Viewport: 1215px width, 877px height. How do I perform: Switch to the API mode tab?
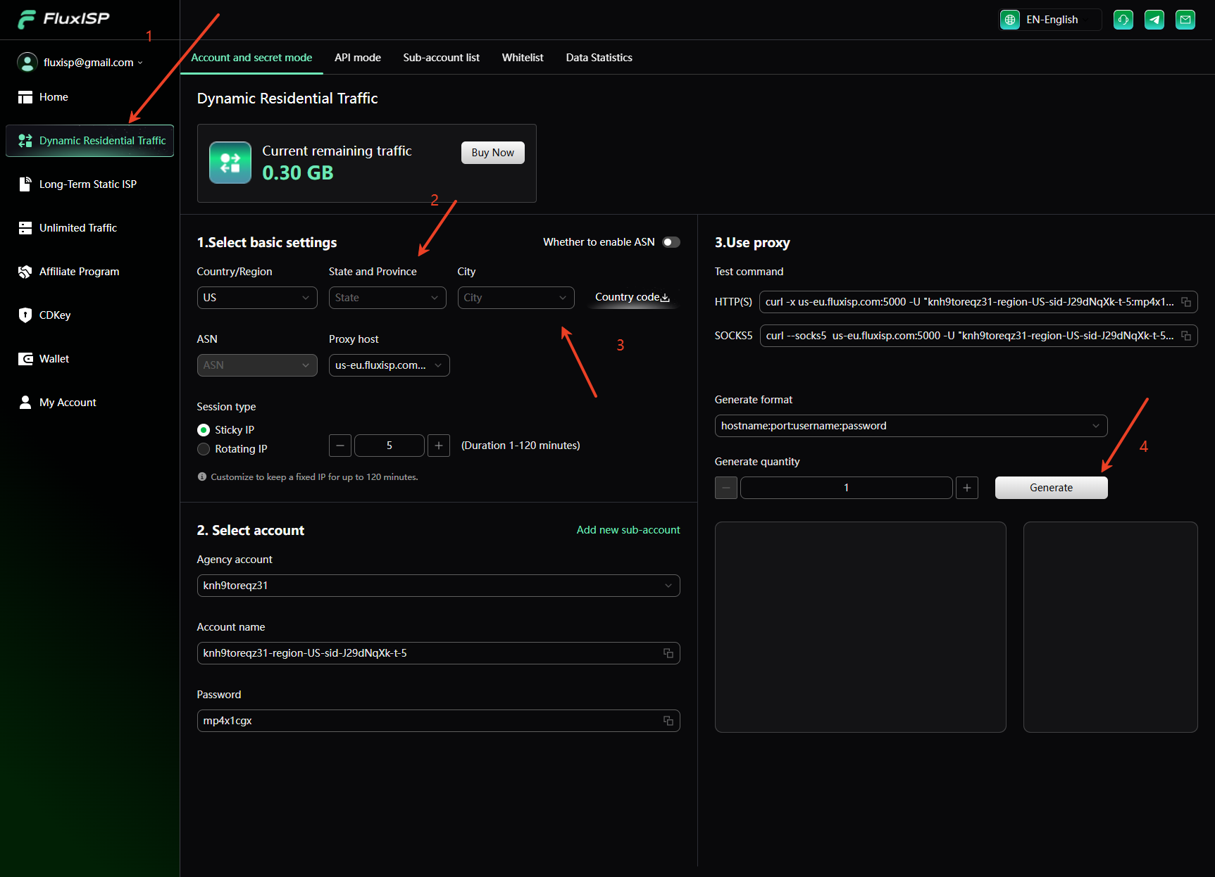click(358, 58)
